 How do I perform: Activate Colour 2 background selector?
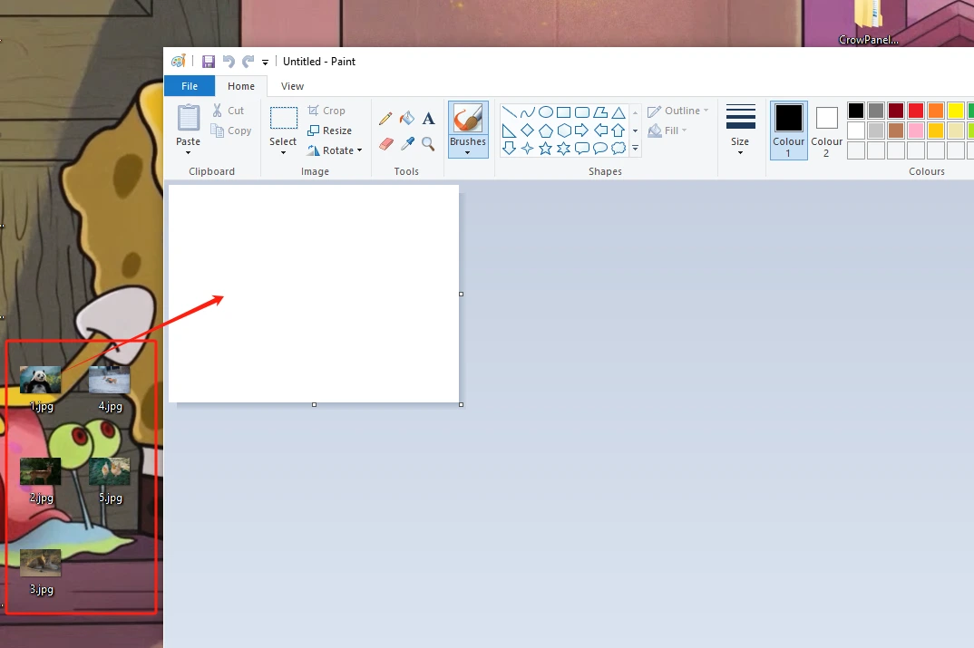click(826, 130)
